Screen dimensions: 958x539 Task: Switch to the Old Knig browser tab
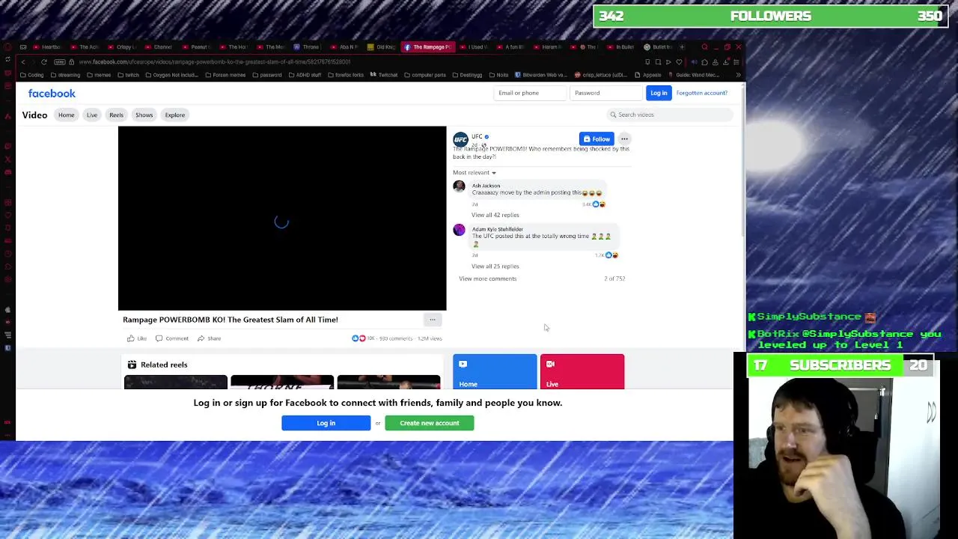[x=382, y=47]
